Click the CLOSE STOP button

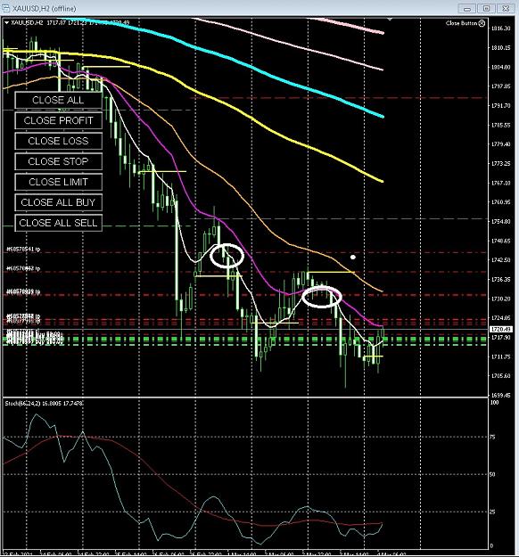pyautogui.click(x=58, y=161)
